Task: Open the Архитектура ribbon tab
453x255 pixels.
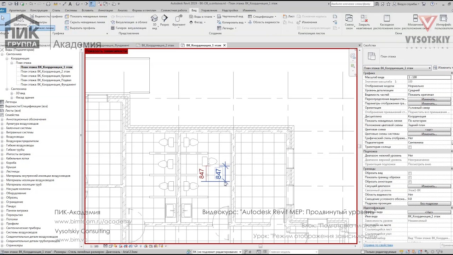Action: (x=17, y=10)
